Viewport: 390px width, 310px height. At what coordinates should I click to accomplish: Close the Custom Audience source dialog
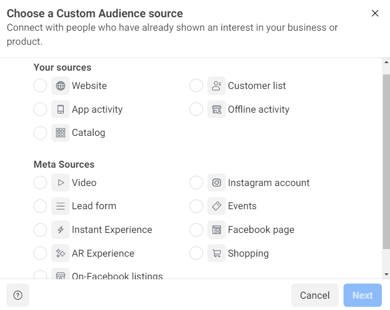click(x=375, y=13)
